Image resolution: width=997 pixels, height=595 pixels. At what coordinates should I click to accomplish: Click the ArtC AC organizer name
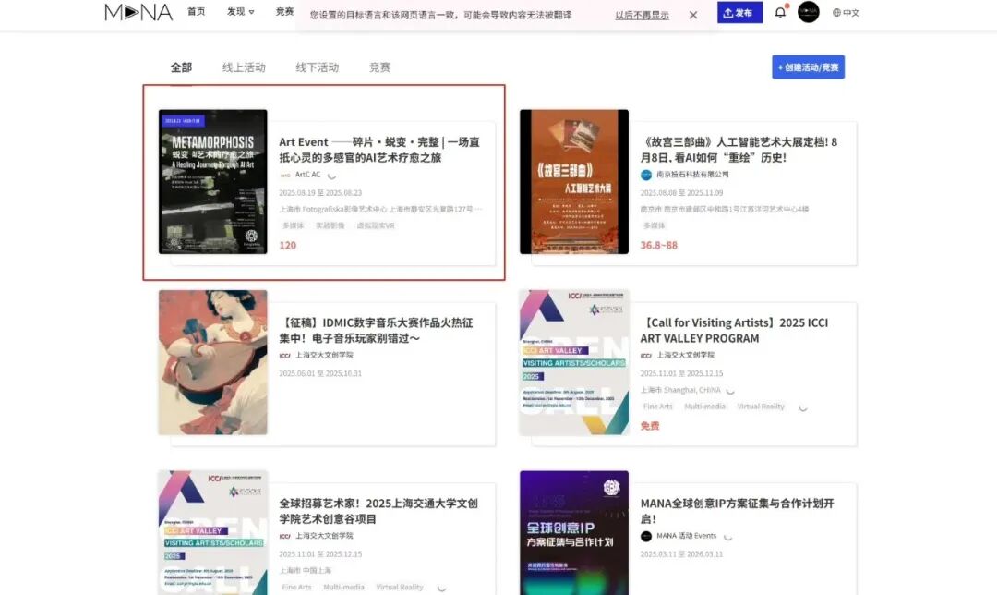(x=307, y=175)
